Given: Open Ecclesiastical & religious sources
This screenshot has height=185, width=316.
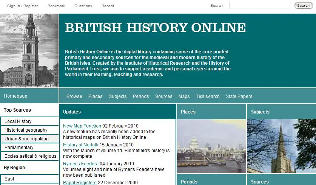Looking at the screenshot, I should point(30,156).
